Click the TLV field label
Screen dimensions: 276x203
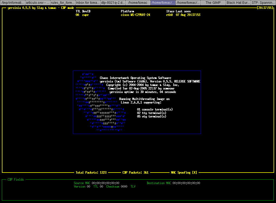tap(132, 186)
